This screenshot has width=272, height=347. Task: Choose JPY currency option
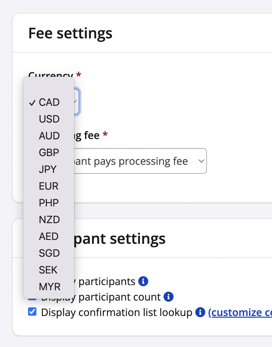pyautogui.click(x=48, y=169)
